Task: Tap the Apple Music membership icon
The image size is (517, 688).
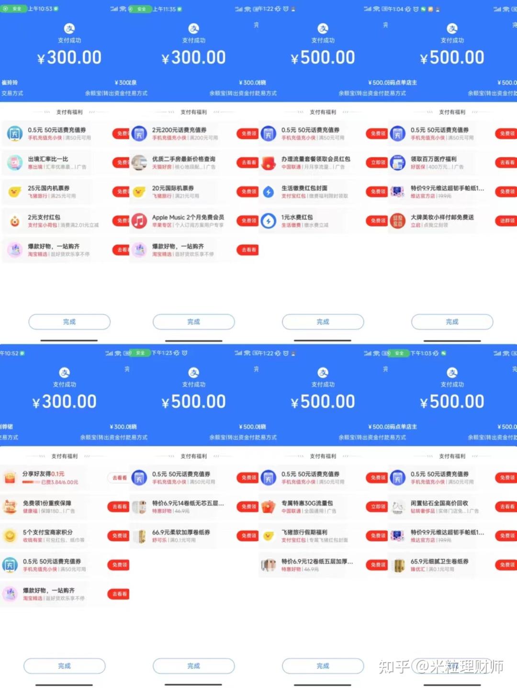Action: 139,221
